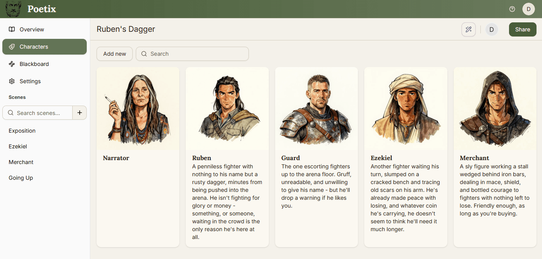Viewport: 542px width, 259px height.
Task: Click the Poetix bearded face logo
Action: pos(13,9)
